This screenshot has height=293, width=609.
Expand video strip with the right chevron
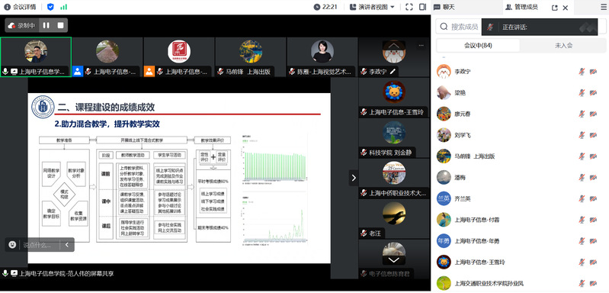(x=354, y=178)
